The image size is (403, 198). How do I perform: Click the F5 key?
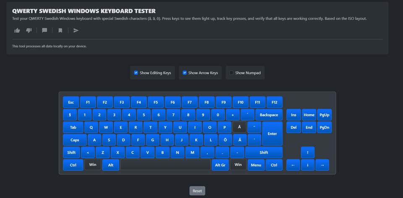[x=156, y=102]
